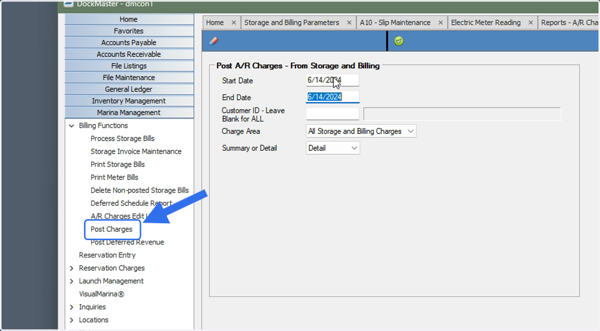Click the Locations label

(x=93, y=320)
